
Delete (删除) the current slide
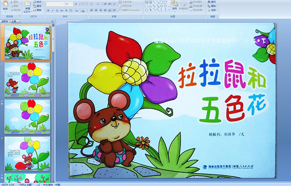pyautogui.click(x=37, y=10)
